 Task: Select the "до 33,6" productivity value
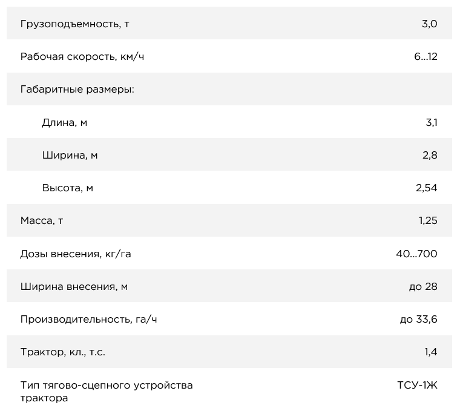[x=418, y=319]
